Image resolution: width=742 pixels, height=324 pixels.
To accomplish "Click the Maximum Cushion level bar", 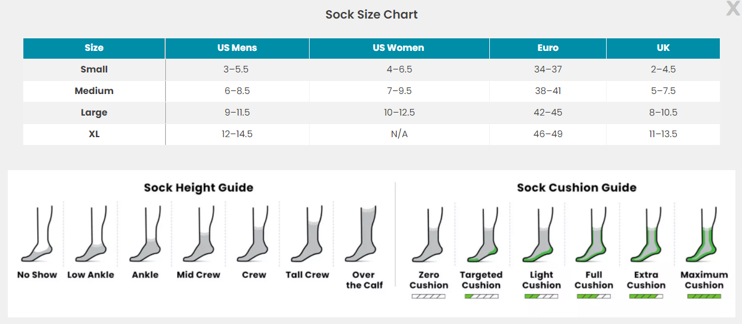I will click(704, 296).
